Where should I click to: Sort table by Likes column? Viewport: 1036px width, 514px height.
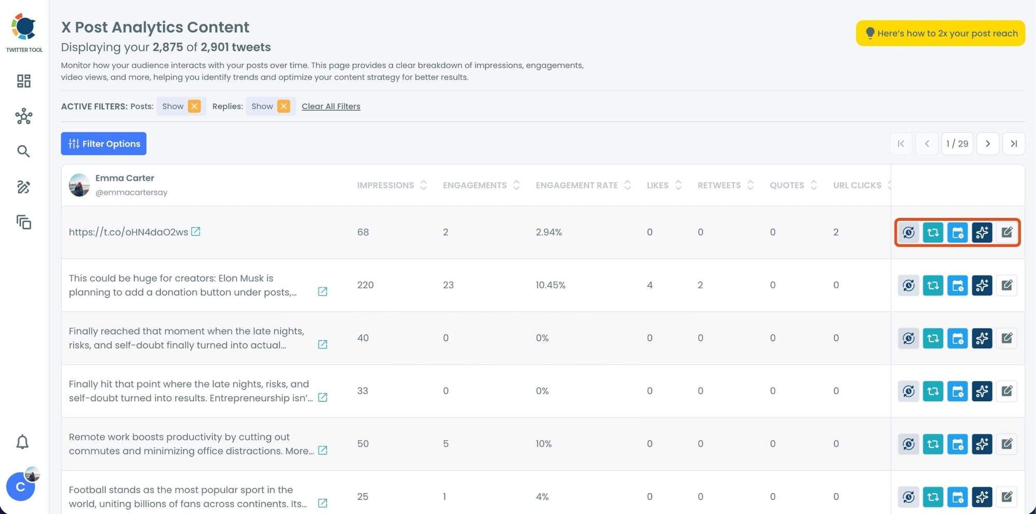click(x=678, y=185)
